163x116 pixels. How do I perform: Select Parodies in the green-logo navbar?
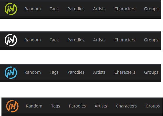(x=76, y=9)
